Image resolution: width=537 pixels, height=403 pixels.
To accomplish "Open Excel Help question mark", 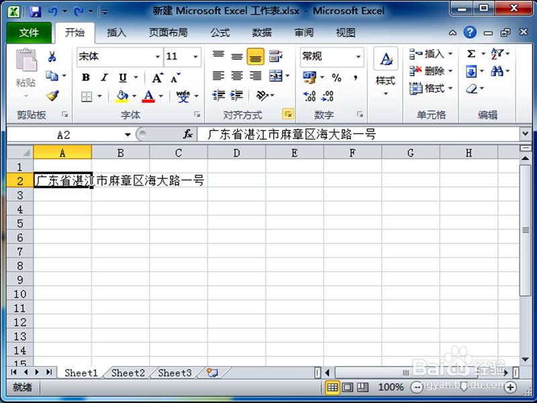I will pos(470,32).
